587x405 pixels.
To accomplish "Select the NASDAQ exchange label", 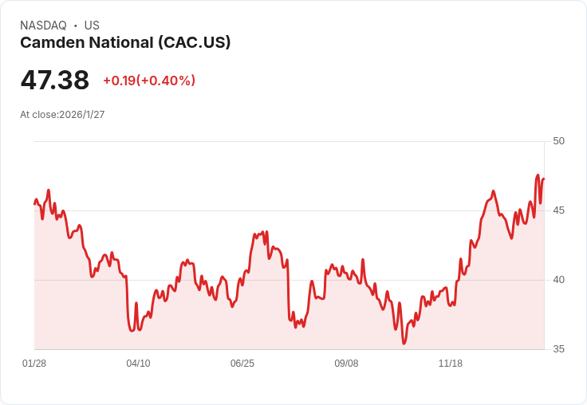I will [43, 26].
